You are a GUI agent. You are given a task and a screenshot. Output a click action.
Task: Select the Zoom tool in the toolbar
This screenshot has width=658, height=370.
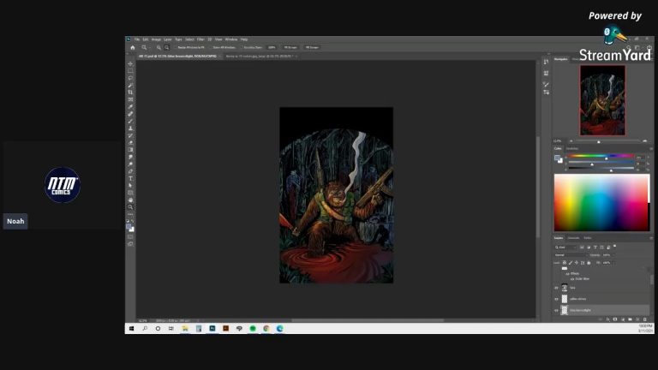click(x=130, y=207)
